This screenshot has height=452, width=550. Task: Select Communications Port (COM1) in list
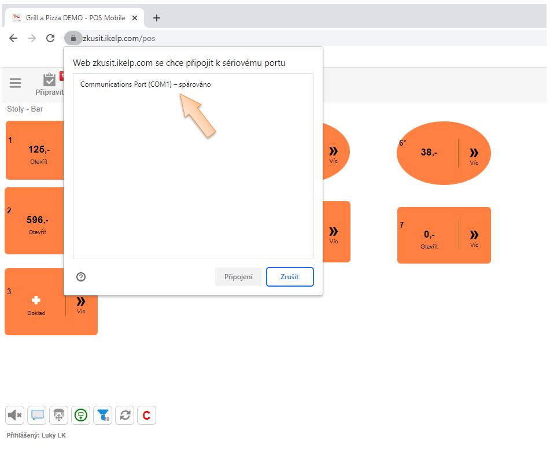(x=146, y=84)
